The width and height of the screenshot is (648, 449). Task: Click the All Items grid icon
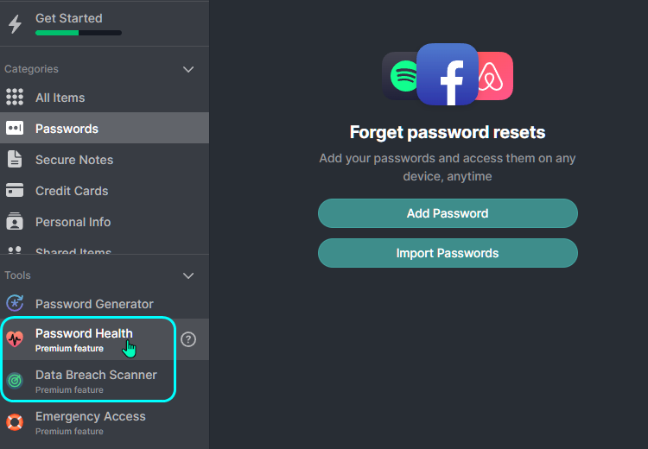point(15,97)
